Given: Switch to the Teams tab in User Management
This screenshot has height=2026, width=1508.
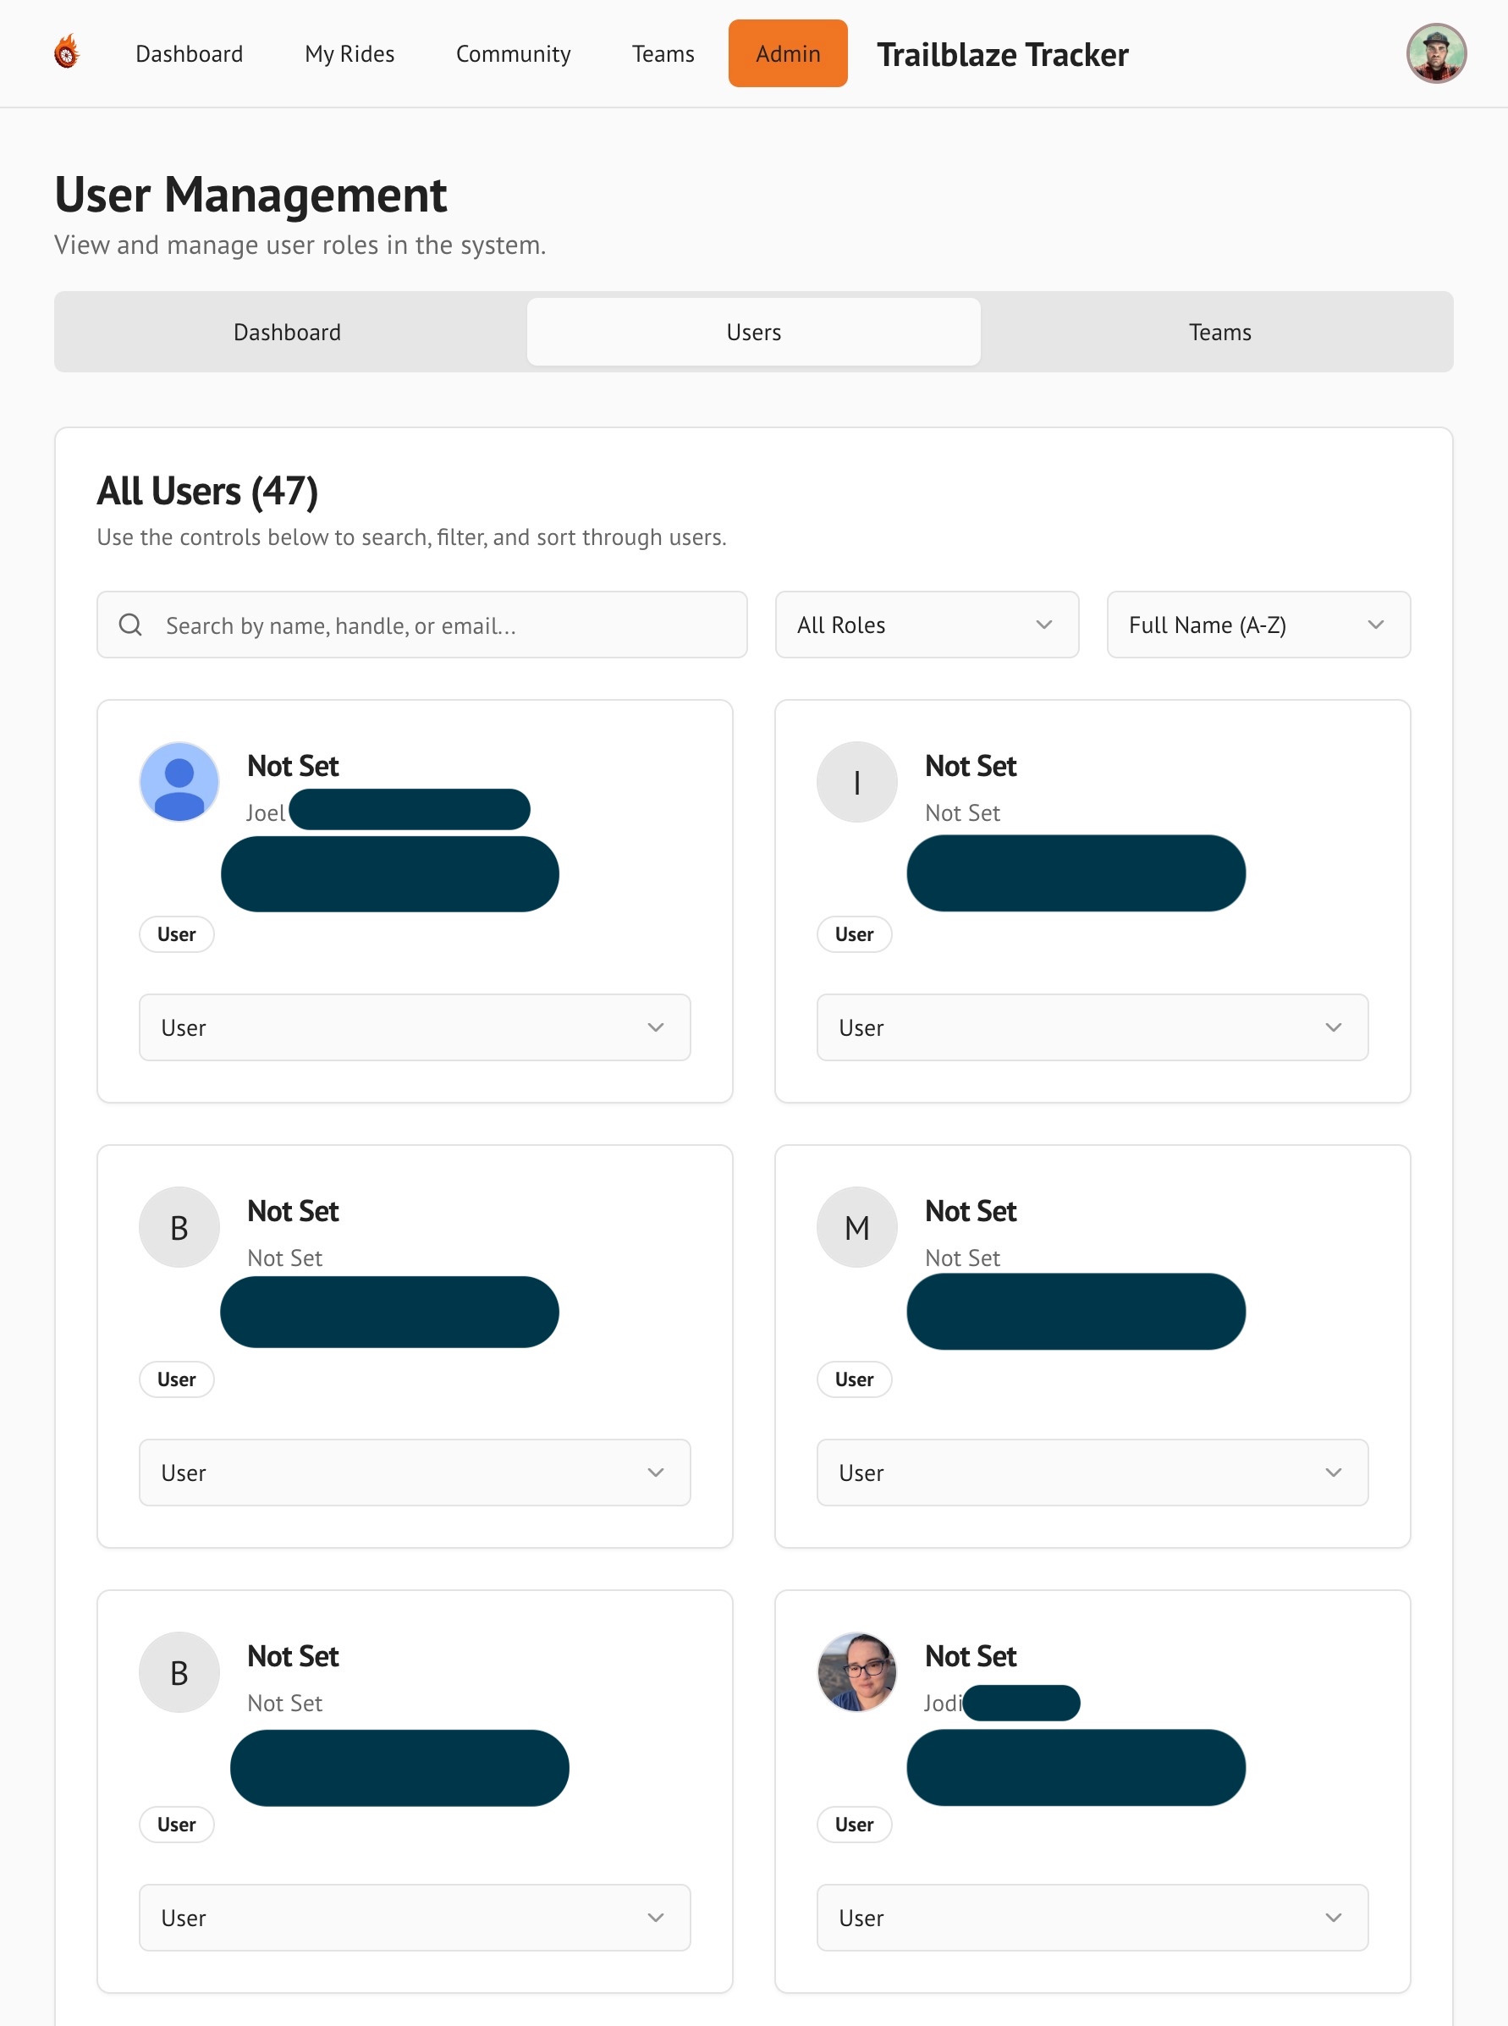Looking at the screenshot, I should coord(1219,333).
